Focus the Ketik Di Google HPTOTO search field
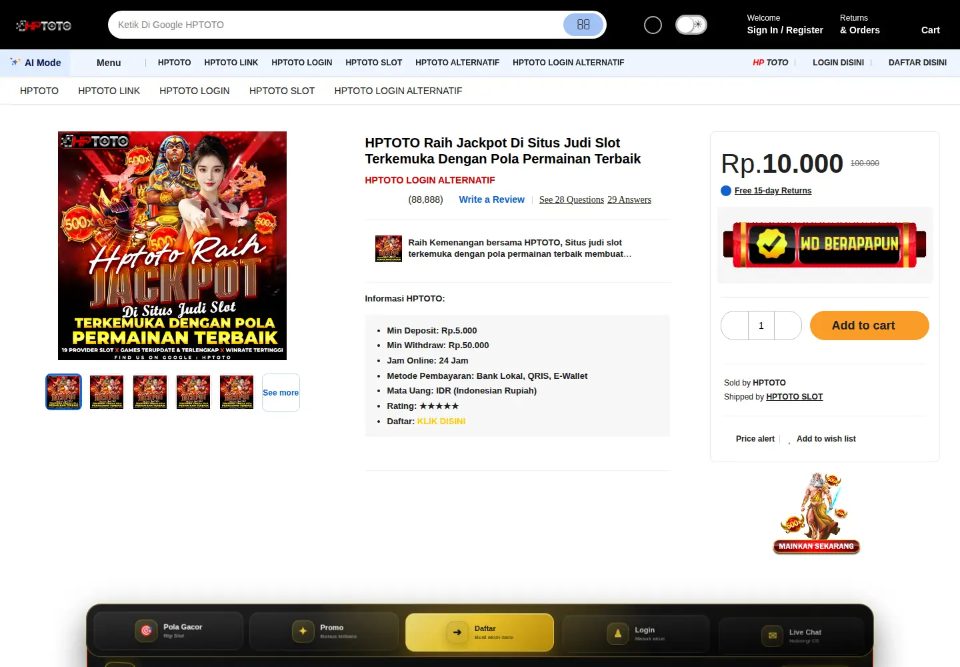 [x=337, y=25]
